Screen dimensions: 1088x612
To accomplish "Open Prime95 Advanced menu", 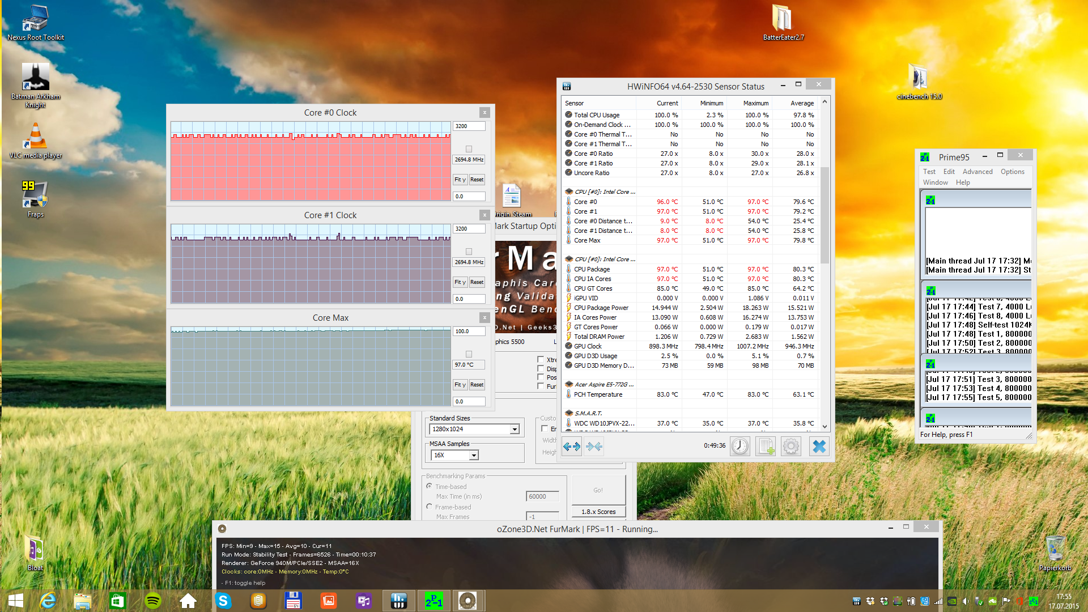I will point(977,172).
